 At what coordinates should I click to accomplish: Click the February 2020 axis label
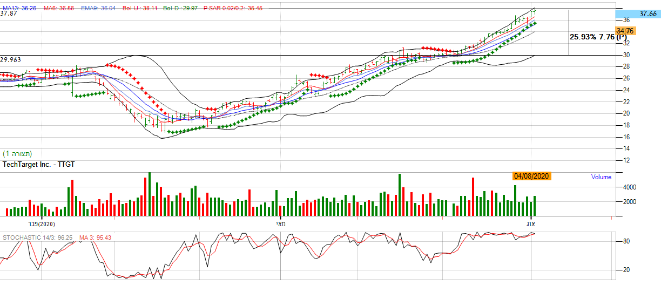pyautogui.click(x=41, y=223)
